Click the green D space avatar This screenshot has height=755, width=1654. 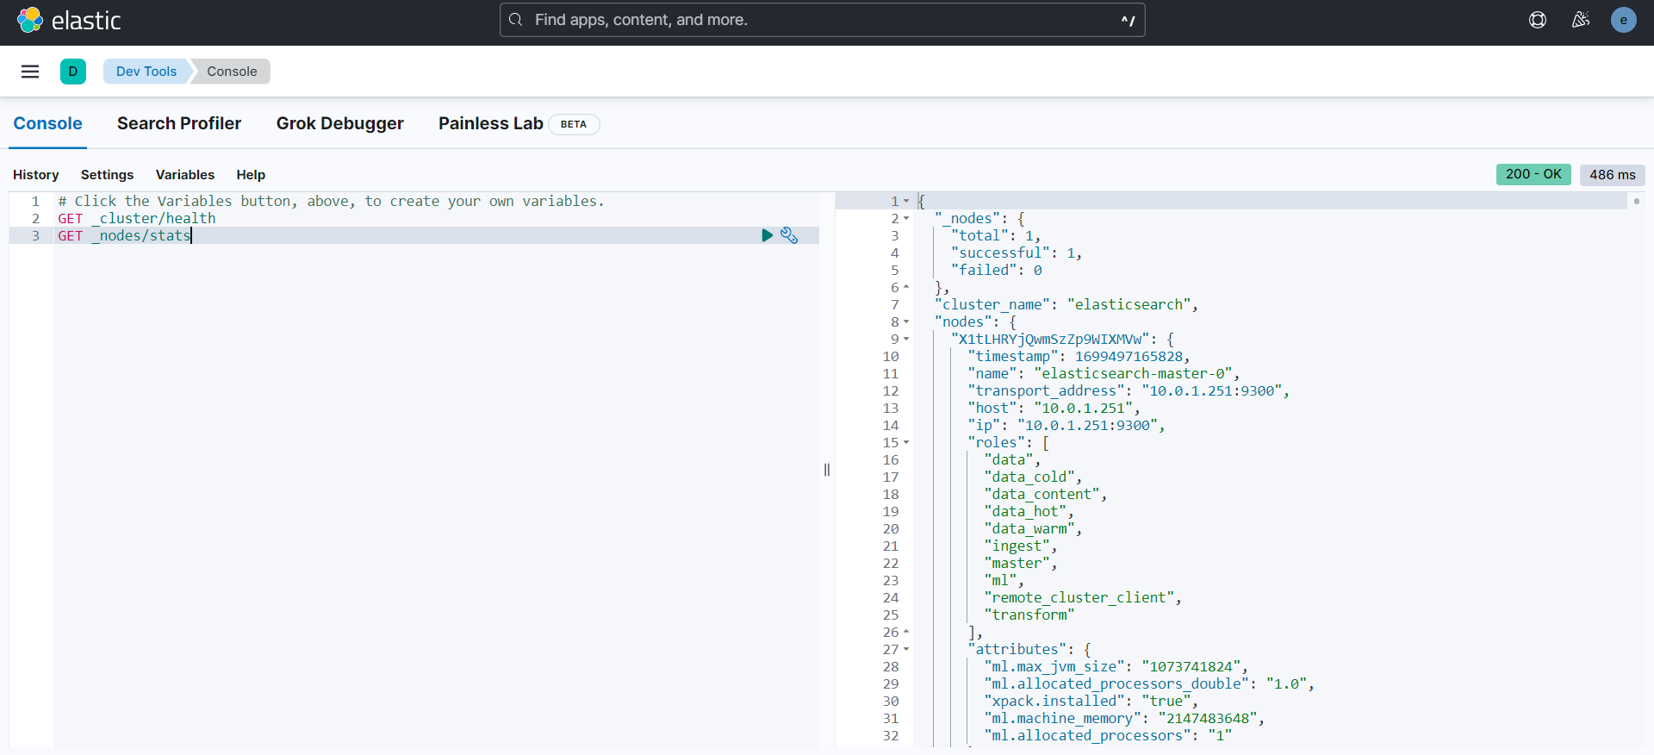point(73,72)
